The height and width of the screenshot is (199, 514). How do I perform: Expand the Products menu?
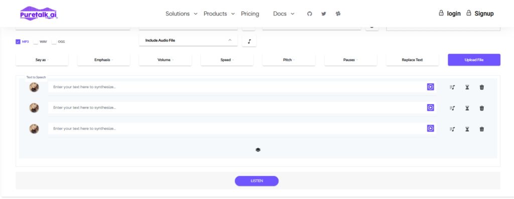click(x=219, y=13)
